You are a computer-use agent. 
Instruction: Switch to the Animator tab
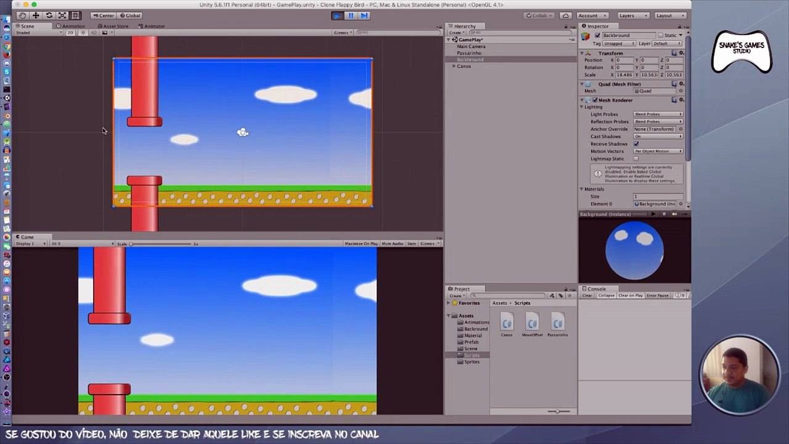pyautogui.click(x=152, y=26)
